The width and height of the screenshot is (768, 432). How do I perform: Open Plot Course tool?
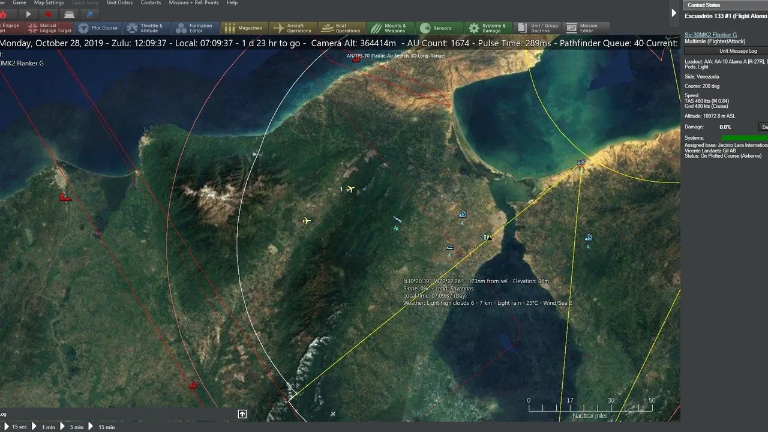click(x=98, y=28)
